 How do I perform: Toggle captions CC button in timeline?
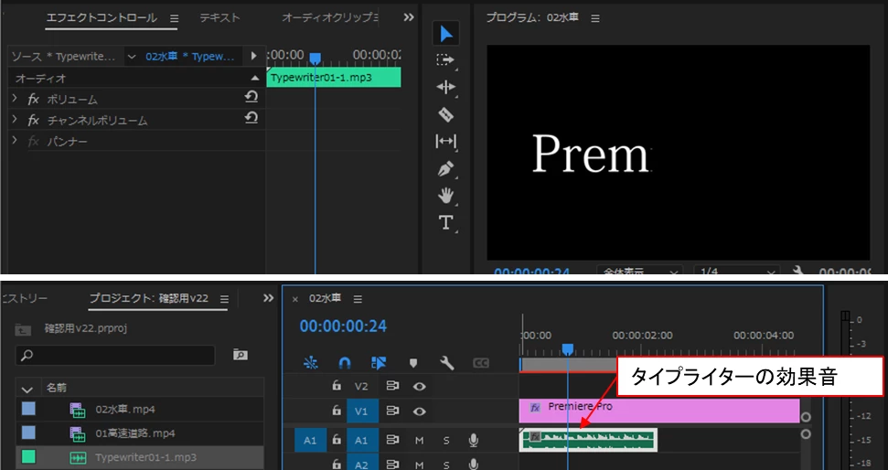481,363
